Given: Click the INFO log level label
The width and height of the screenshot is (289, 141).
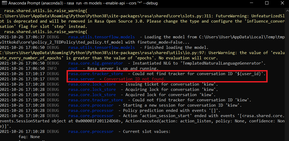Looking at the screenshot, I should 52,69.
